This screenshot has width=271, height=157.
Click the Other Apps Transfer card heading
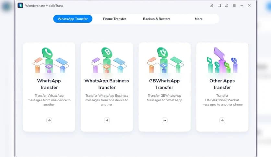[222, 84]
